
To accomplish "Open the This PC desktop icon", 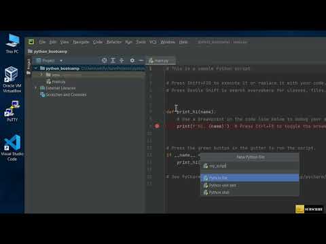I will 12,43.
